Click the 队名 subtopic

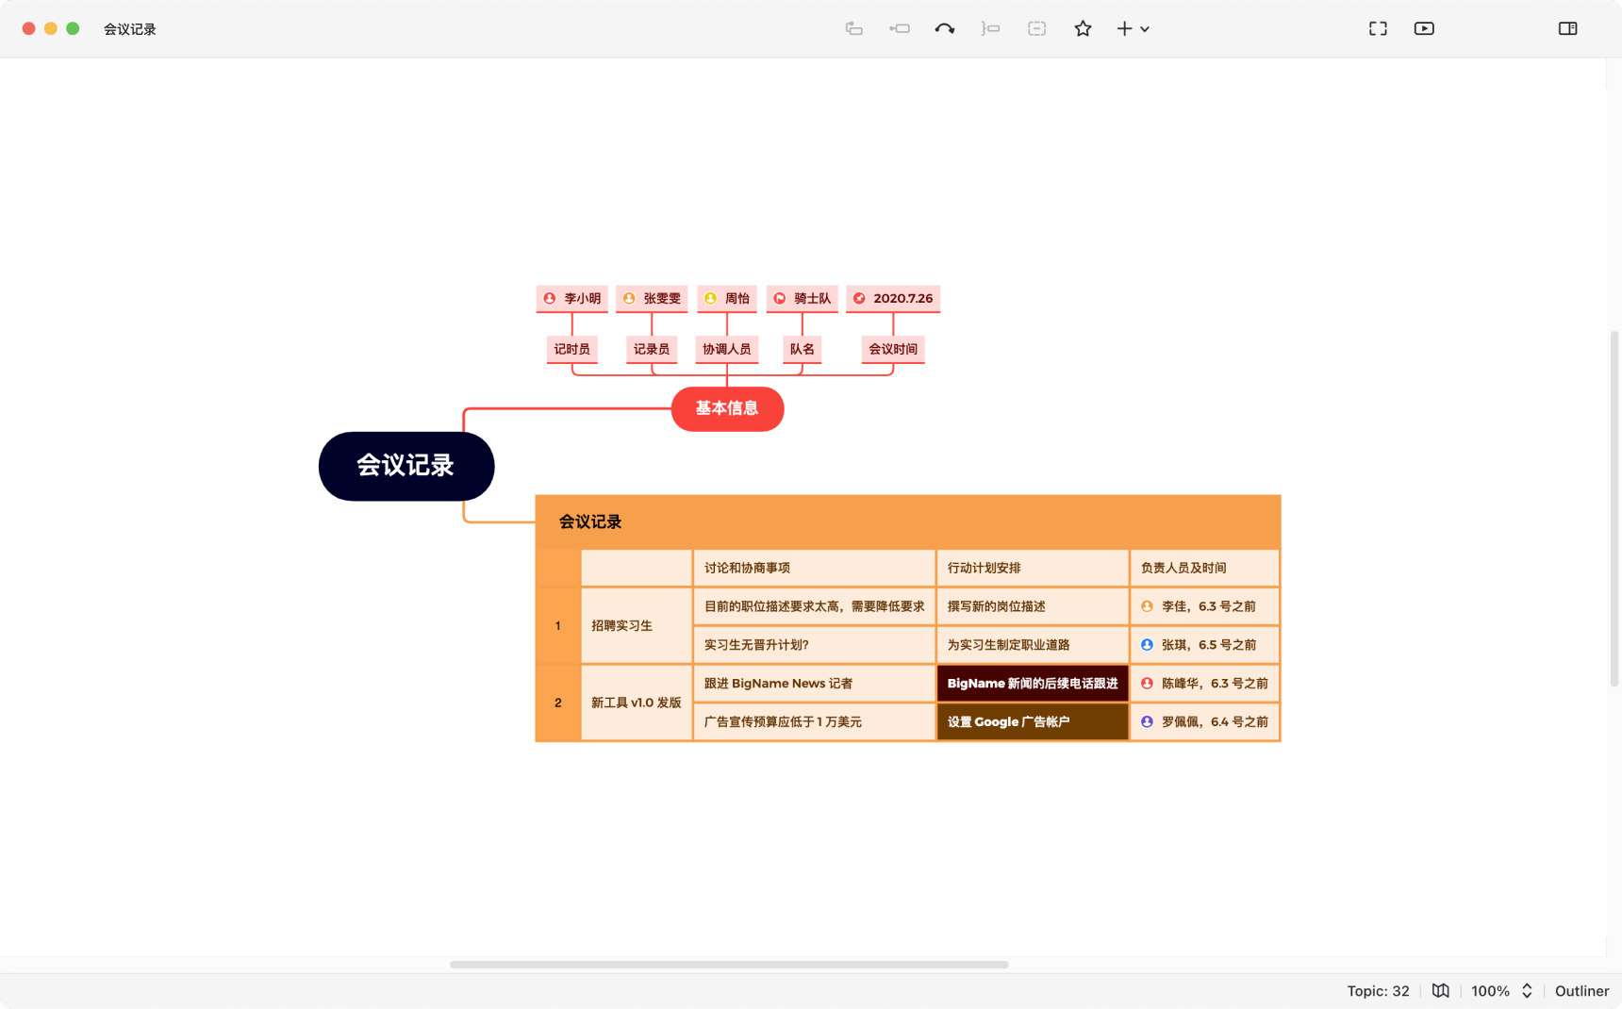803,349
